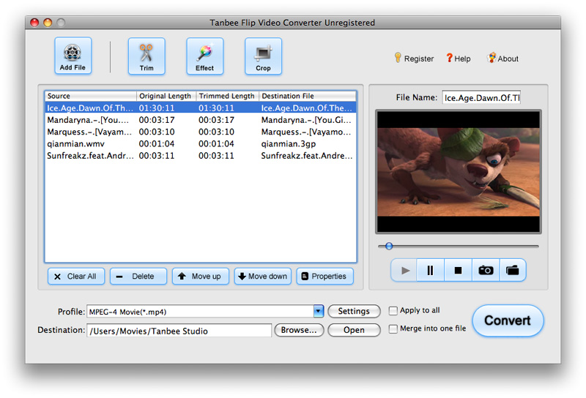Open the Trim scissors tool
Viewport: 586px width, 398px height.
146,56
